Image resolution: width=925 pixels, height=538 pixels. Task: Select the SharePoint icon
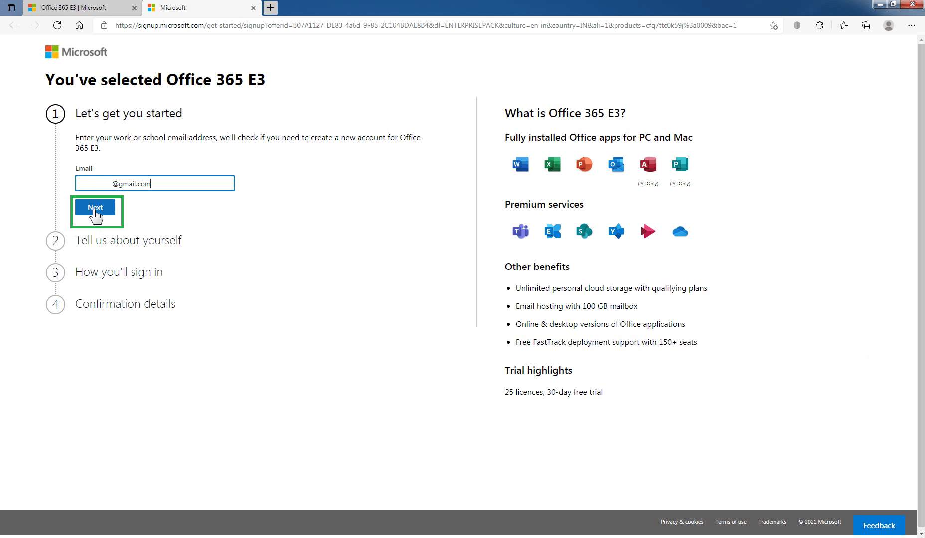pos(584,231)
